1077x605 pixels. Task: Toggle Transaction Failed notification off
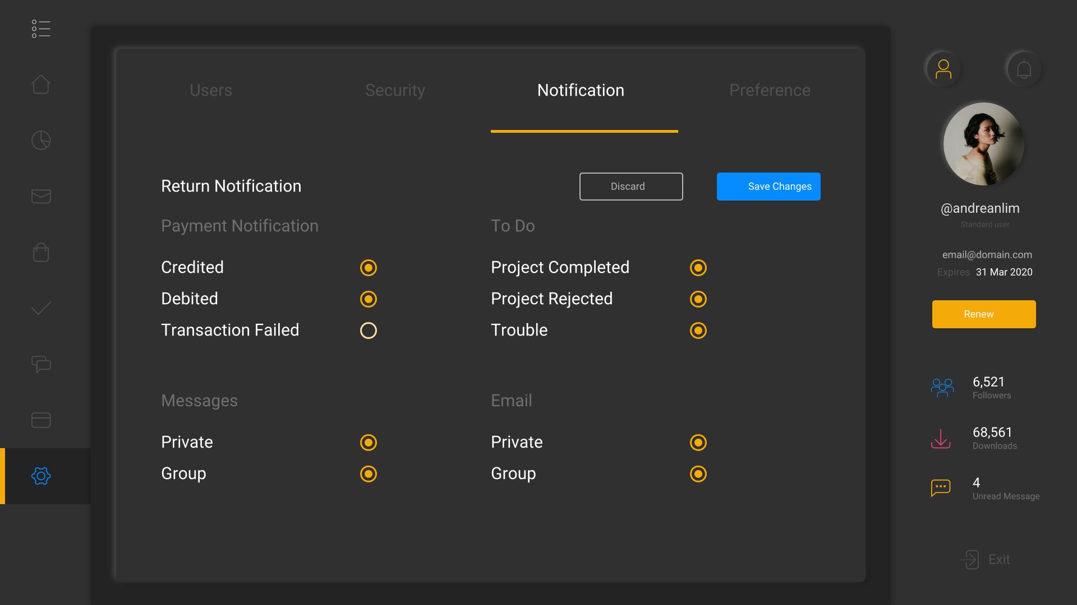[x=369, y=329]
